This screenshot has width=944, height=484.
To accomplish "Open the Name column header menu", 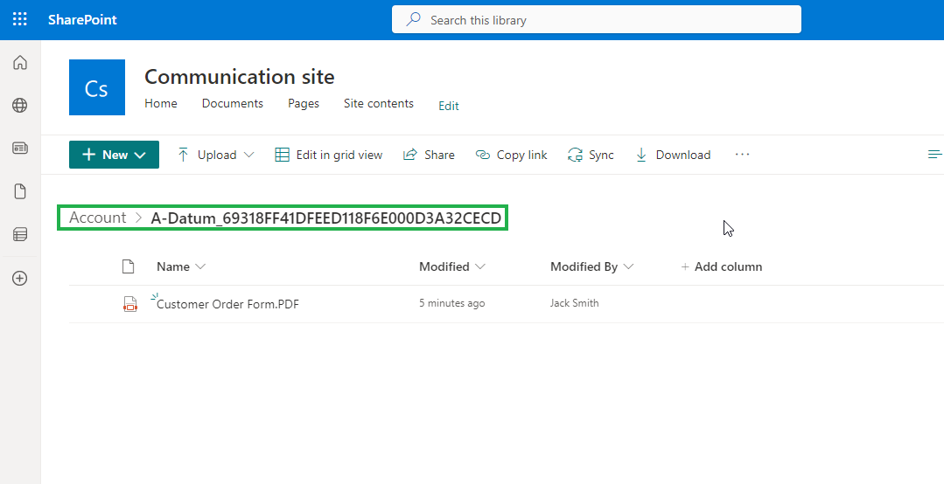I will tap(180, 266).
